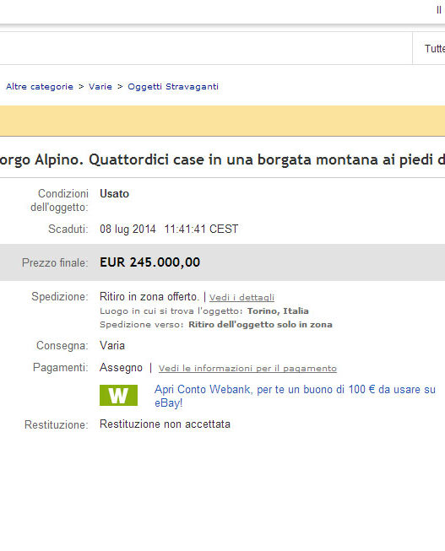Click the Torino, Italia location text
Screen dimensions: 445x551
point(278,311)
